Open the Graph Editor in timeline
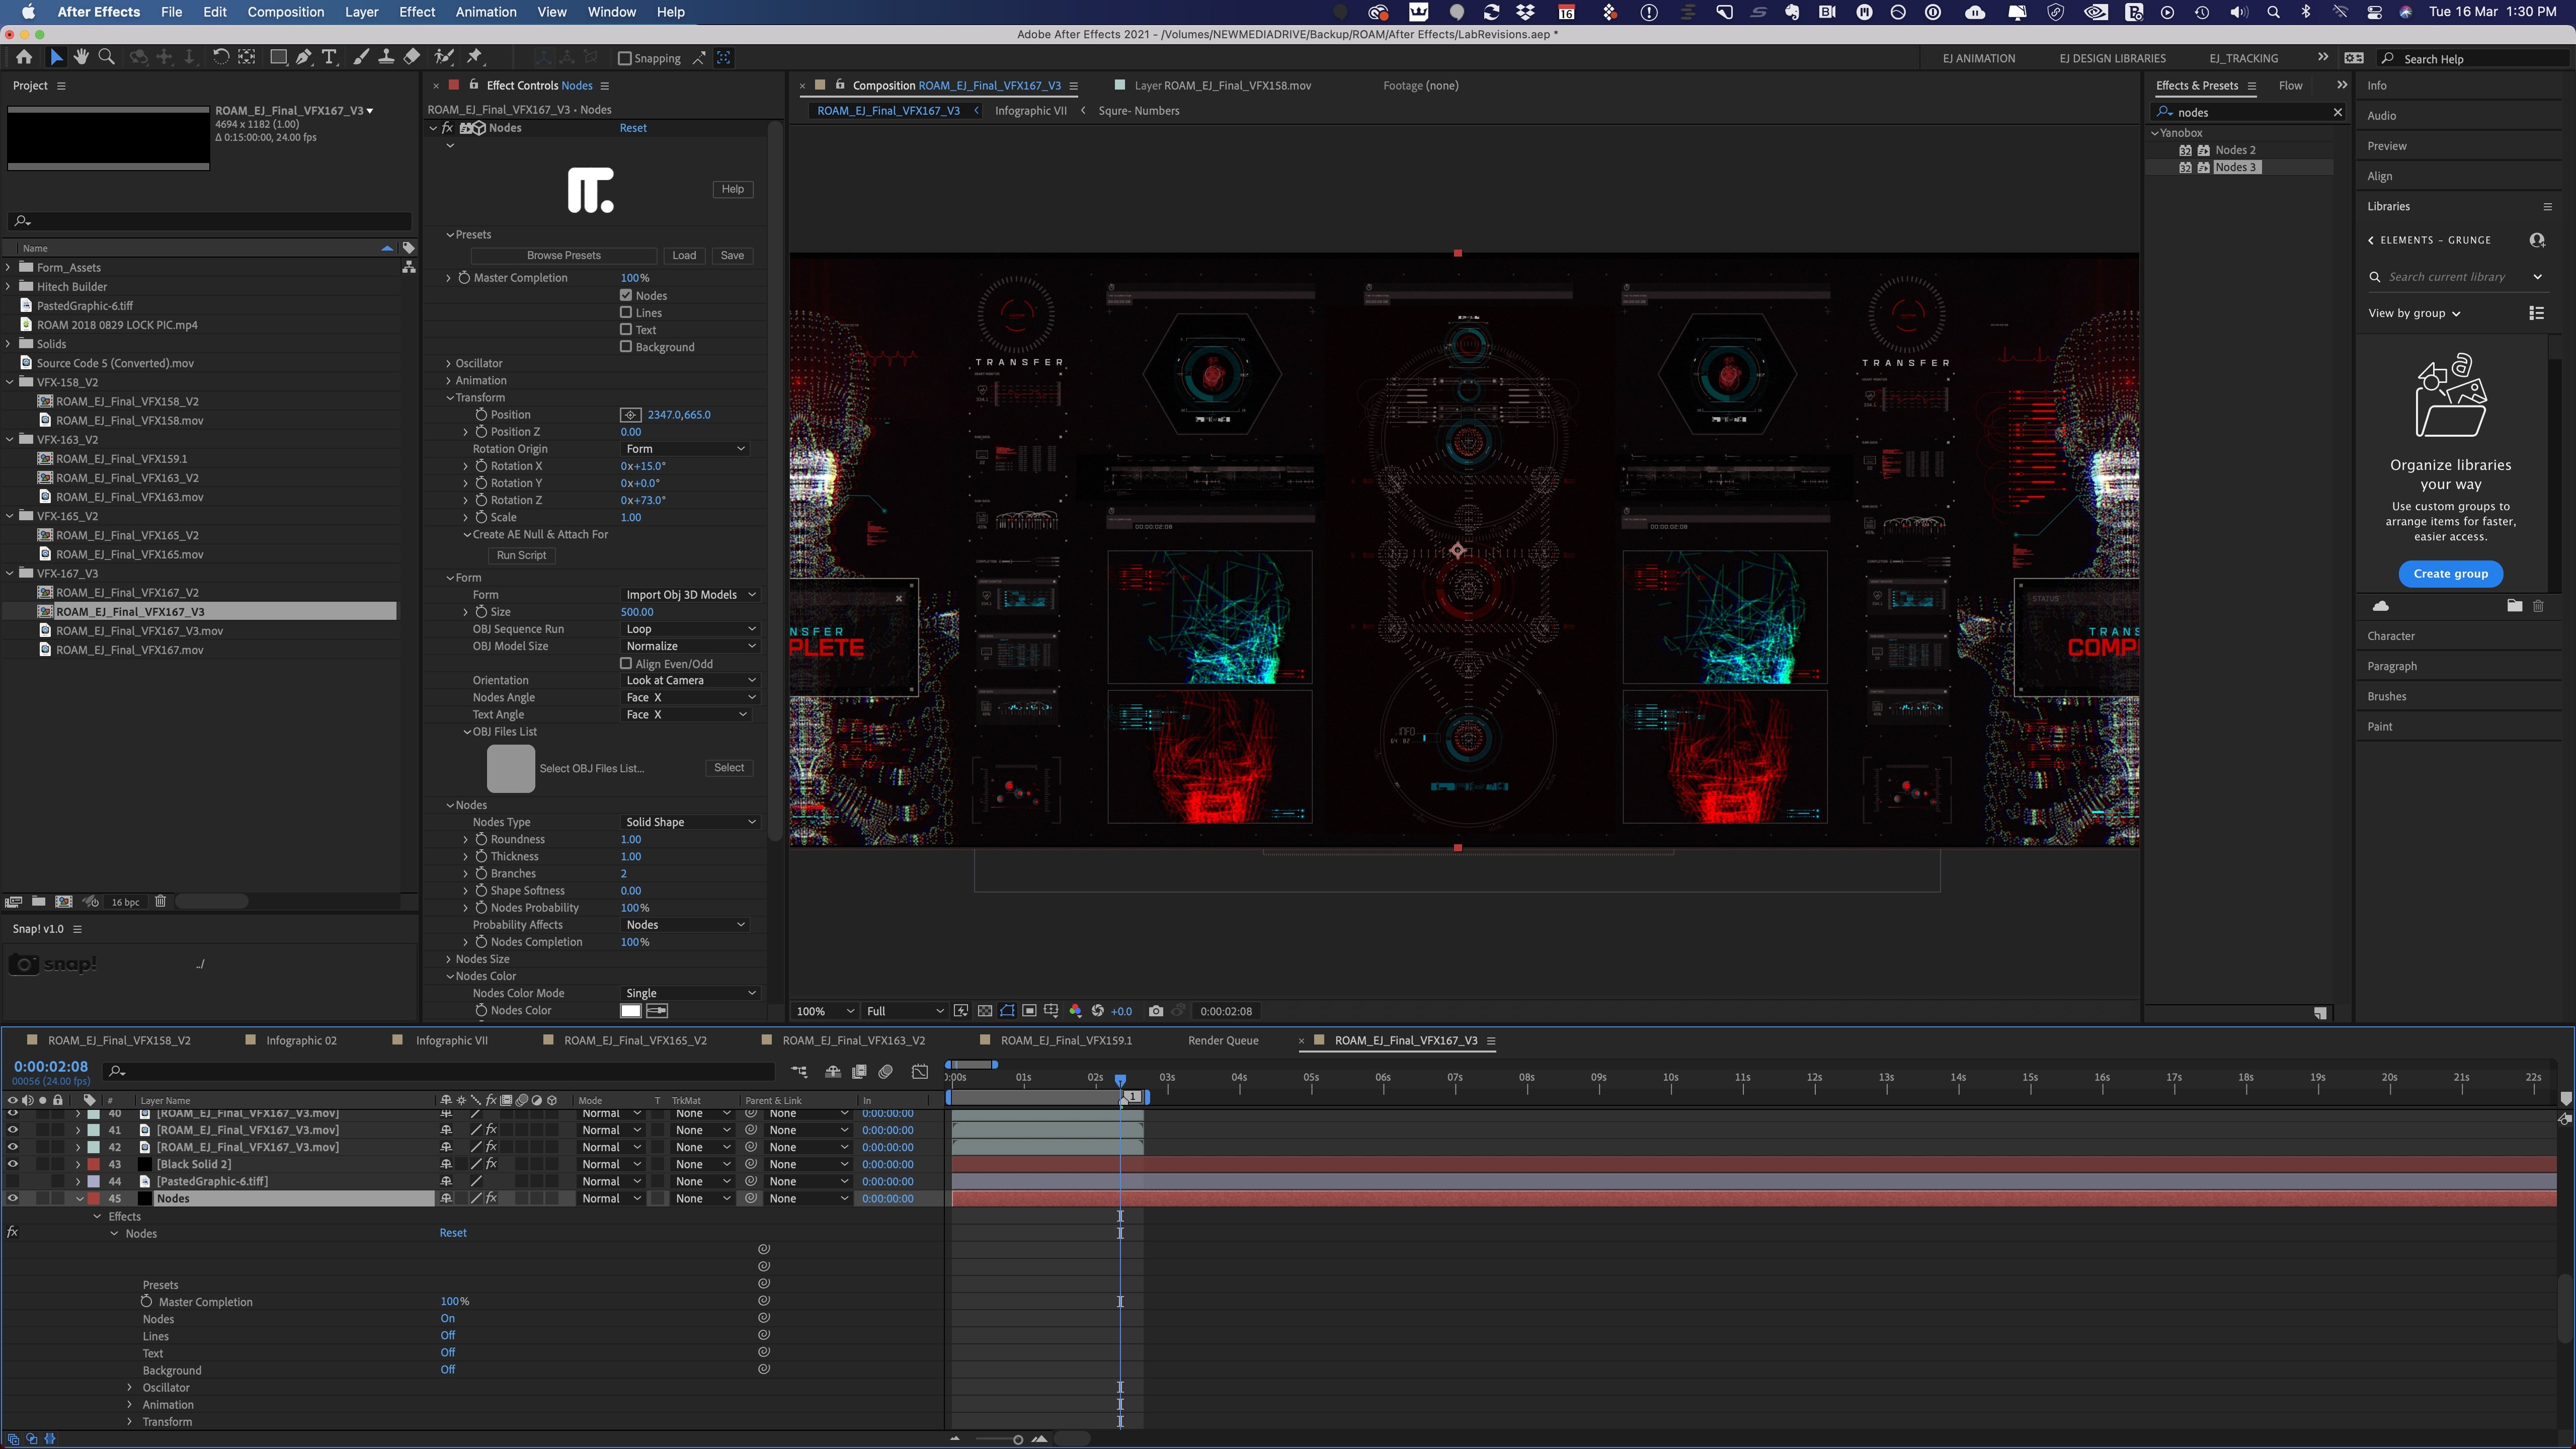Screen dimensions: 2576x1449 pos(920,1072)
